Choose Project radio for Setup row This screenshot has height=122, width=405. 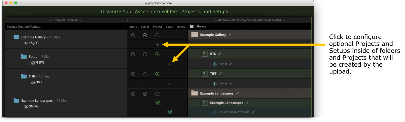click(x=157, y=54)
